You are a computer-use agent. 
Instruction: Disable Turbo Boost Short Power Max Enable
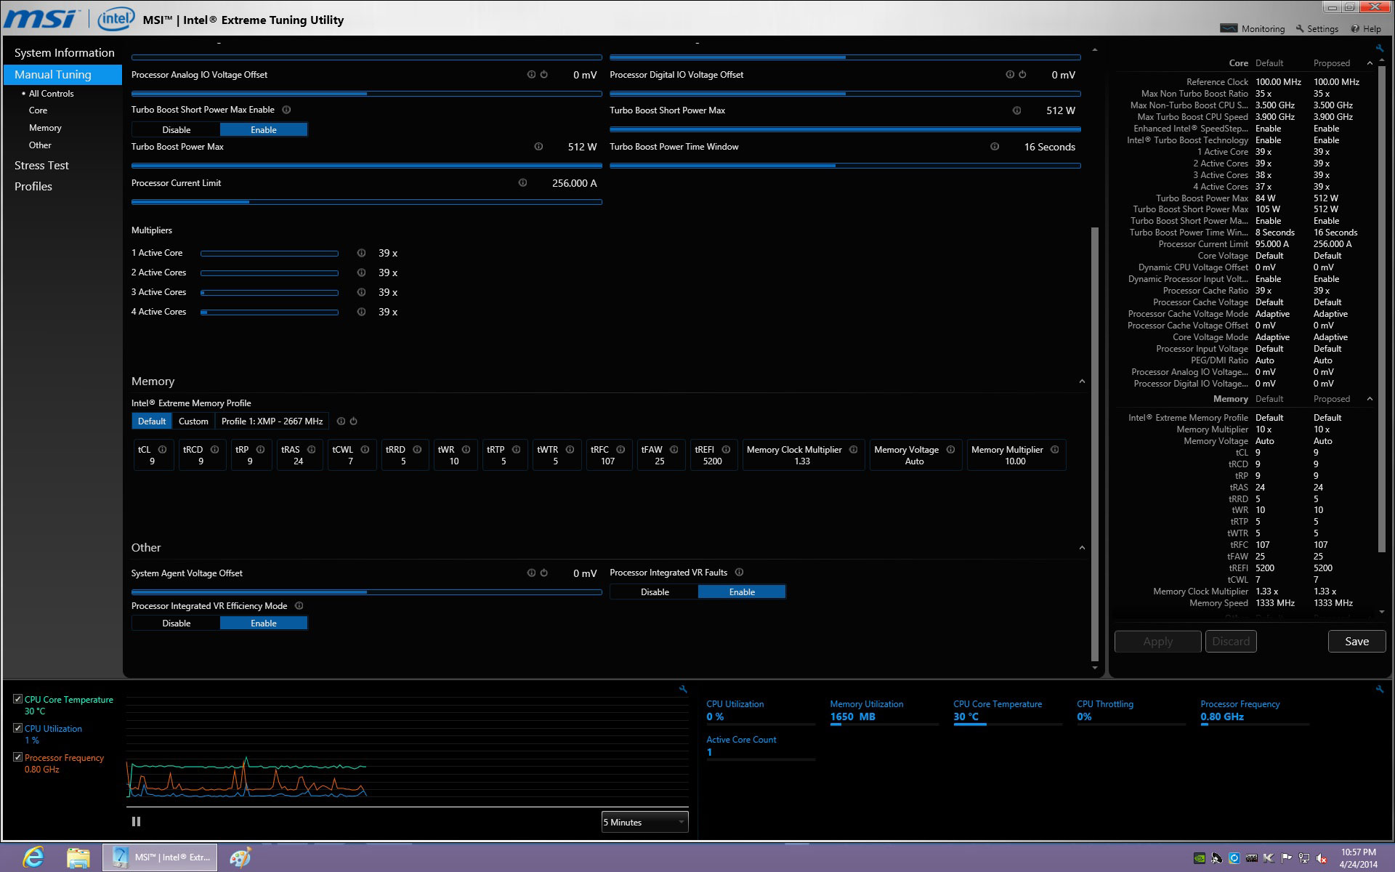176,130
